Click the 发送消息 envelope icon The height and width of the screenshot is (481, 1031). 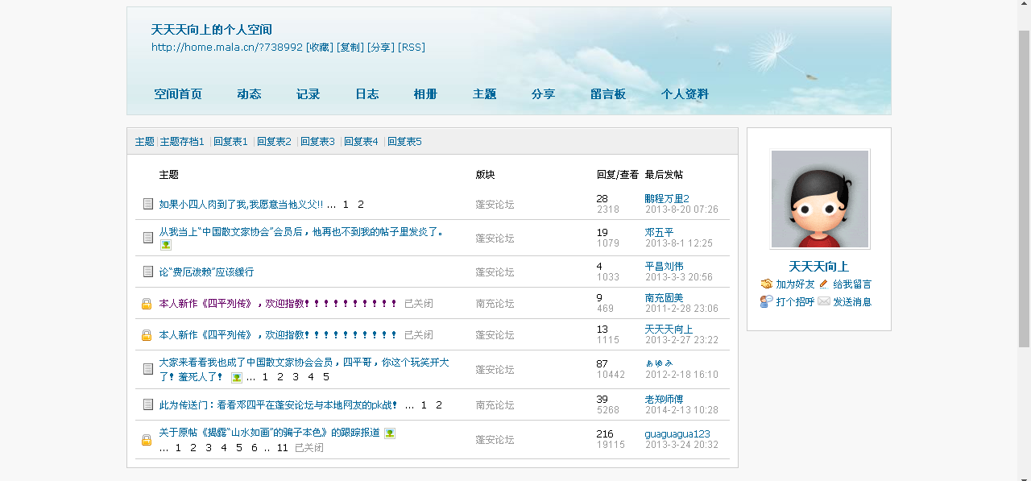pyautogui.click(x=824, y=301)
